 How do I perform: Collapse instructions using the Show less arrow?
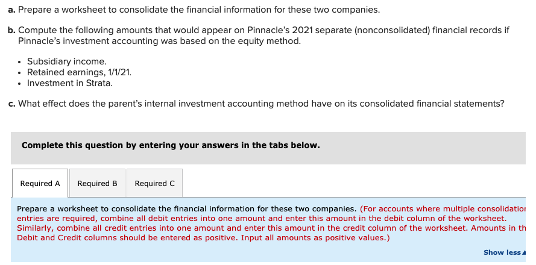(x=523, y=253)
